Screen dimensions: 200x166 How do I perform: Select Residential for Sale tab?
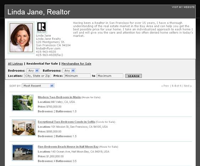[42, 63]
